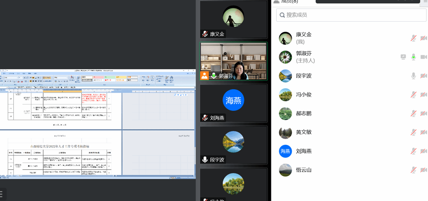Click 冯小俊's muted microphone icon

(x=413, y=94)
